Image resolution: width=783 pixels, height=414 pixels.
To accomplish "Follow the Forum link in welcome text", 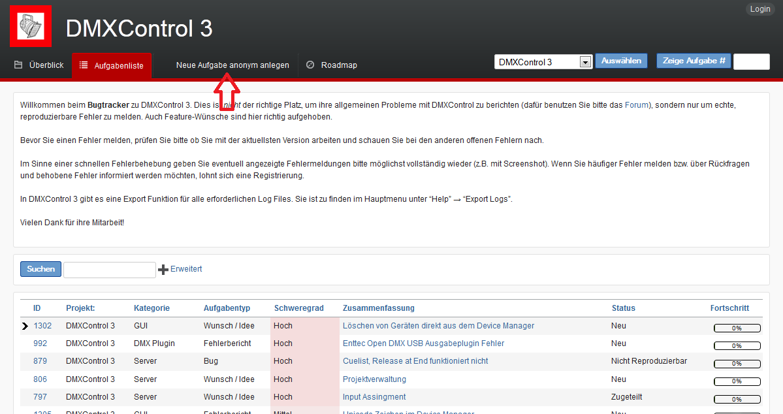I will (x=637, y=104).
